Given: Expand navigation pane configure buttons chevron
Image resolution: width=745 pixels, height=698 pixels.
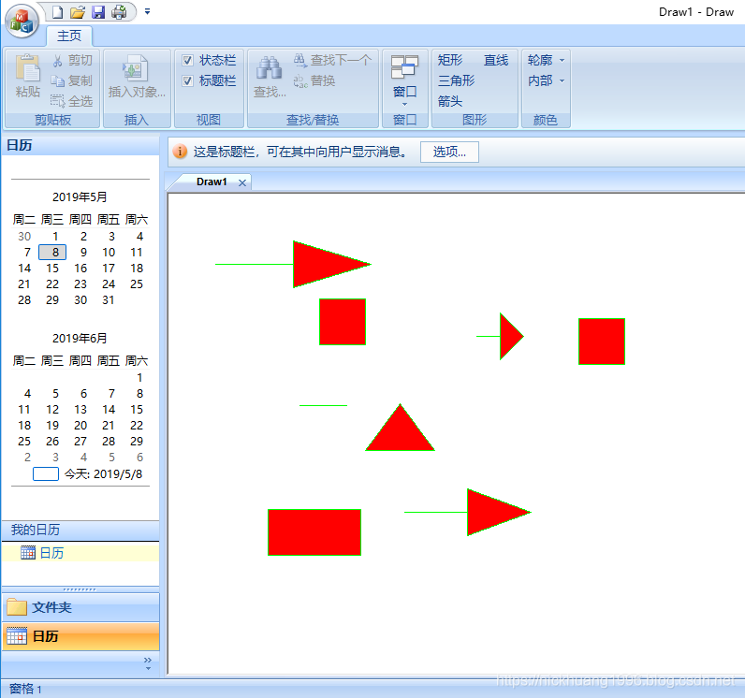Looking at the screenshot, I should [148, 662].
